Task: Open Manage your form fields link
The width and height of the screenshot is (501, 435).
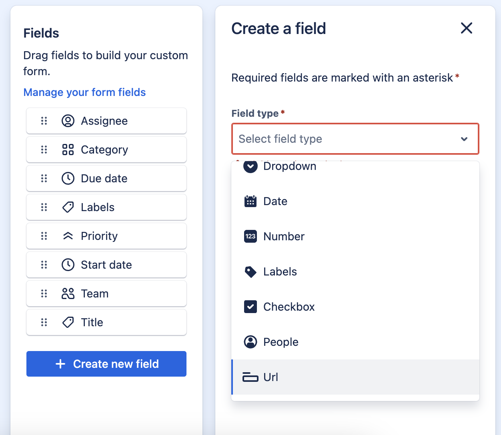Action: tap(84, 92)
